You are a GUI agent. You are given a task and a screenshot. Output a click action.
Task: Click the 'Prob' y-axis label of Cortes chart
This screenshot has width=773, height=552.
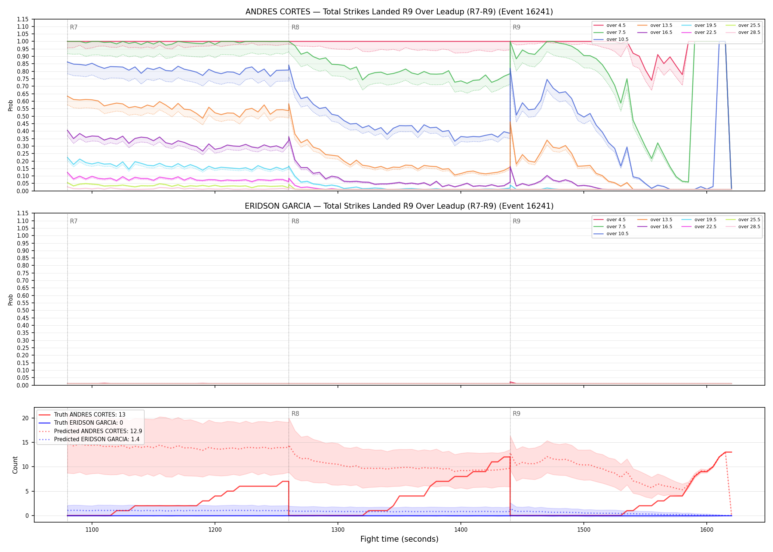11,105
